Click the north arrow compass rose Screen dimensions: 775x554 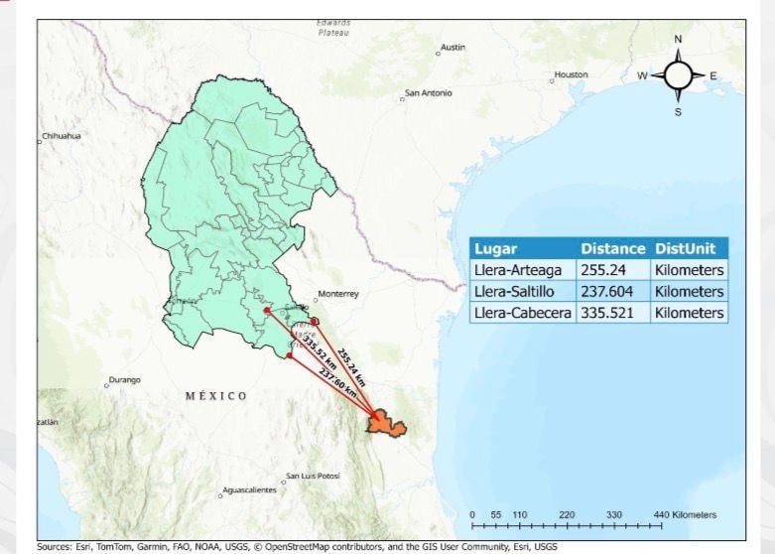(x=678, y=75)
